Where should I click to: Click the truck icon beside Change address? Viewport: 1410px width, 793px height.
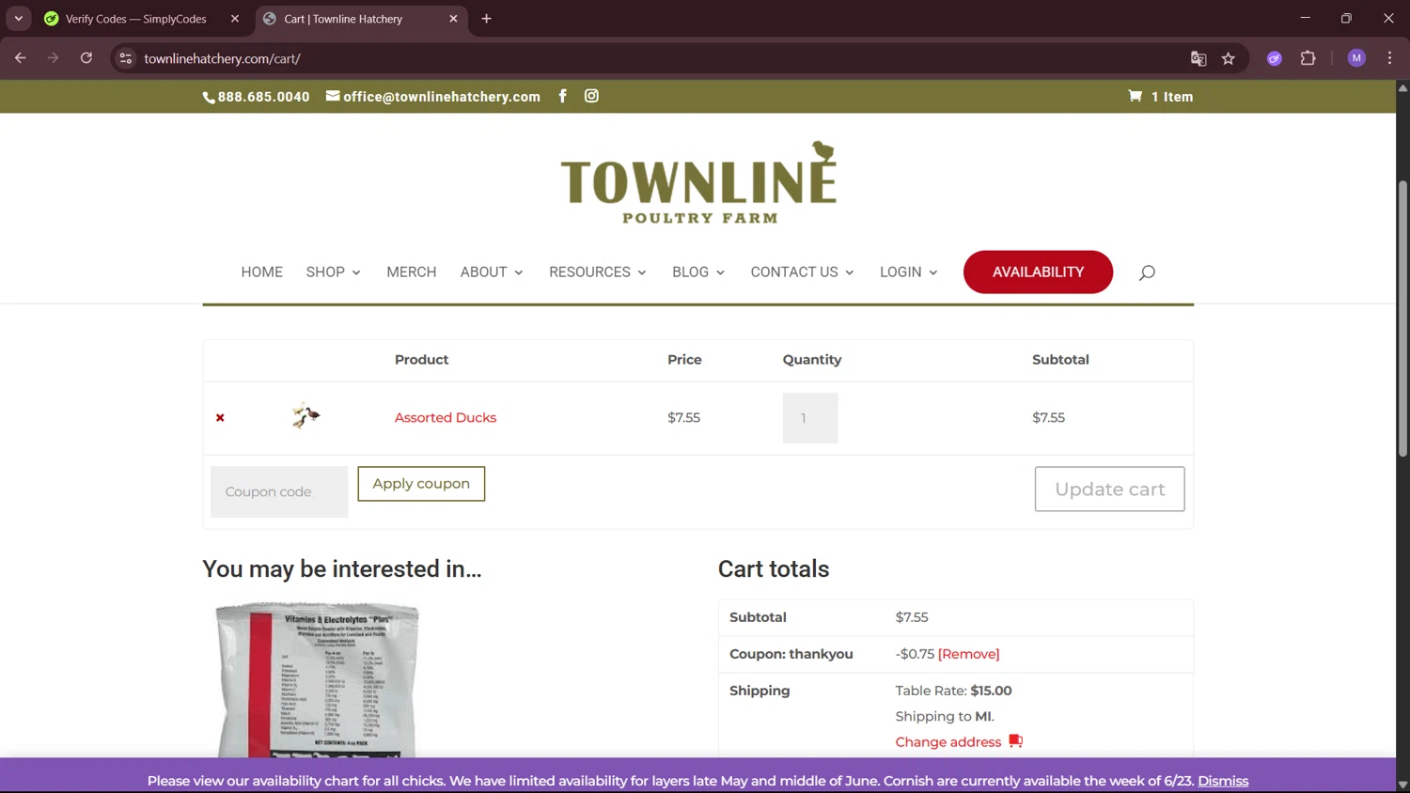(x=1015, y=741)
